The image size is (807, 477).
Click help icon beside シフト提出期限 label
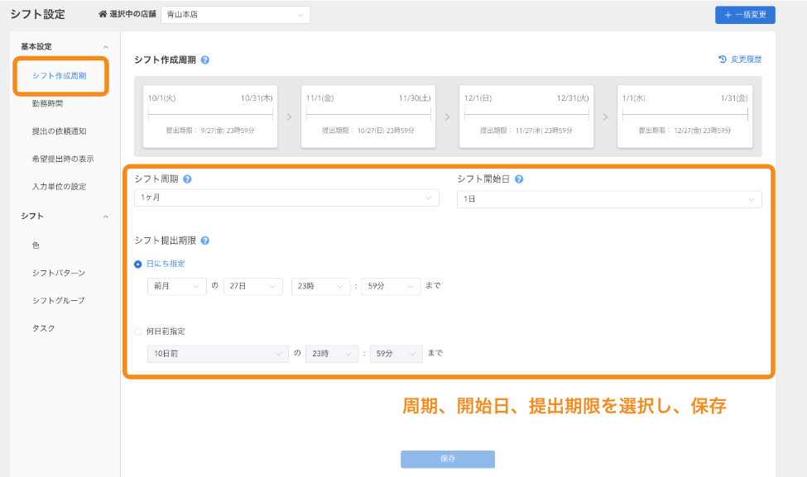click(x=204, y=241)
